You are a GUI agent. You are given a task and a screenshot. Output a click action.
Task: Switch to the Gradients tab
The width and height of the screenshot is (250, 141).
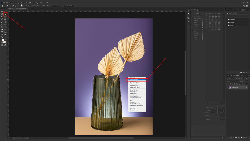(x=238, y=10)
